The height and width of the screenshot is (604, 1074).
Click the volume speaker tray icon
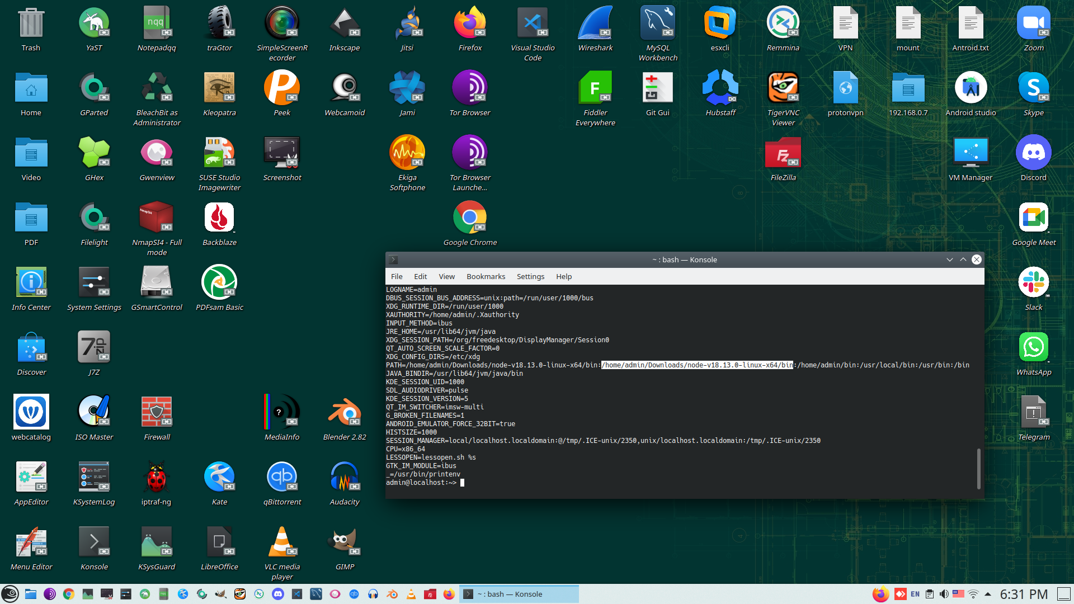[x=944, y=594]
